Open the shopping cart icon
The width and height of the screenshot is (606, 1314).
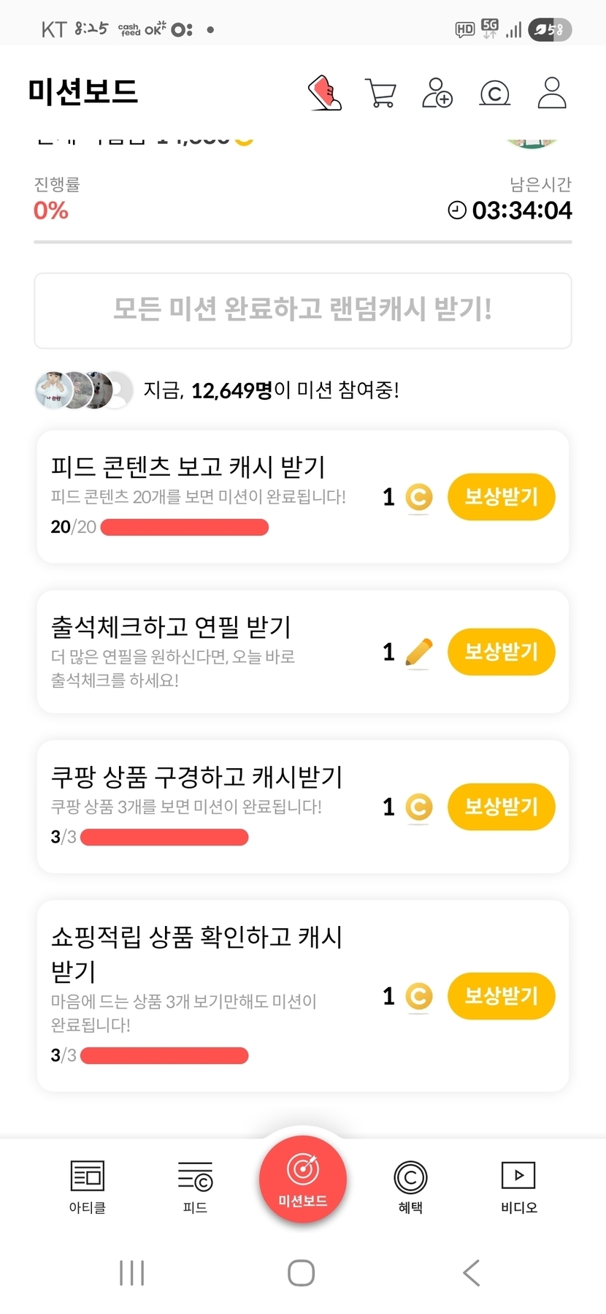pos(380,94)
